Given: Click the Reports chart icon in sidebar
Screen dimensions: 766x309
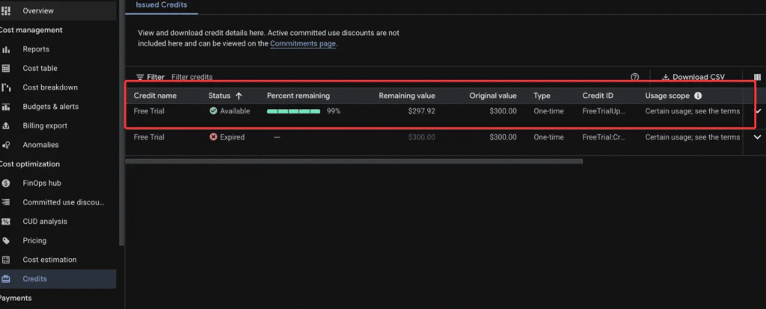Looking at the screenshot, I should pyautogui.click(x=6, y=49).
